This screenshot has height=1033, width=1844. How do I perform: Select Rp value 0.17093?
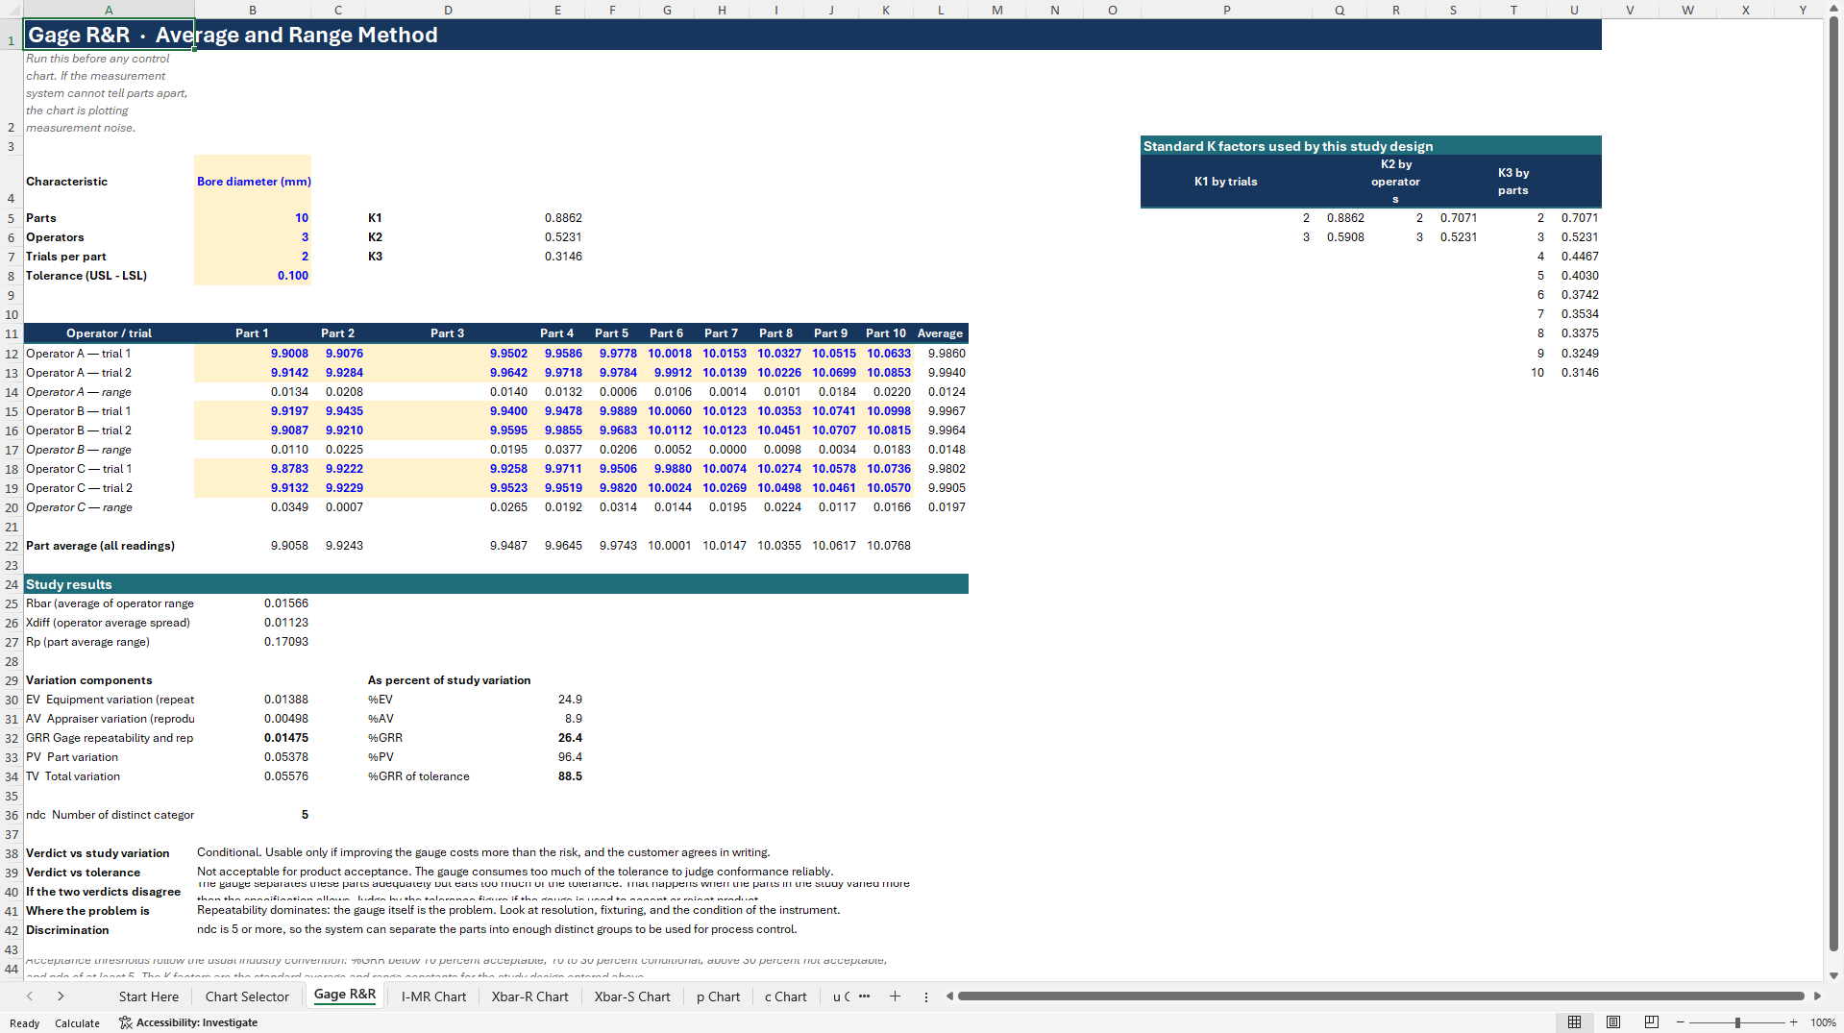[x=253, y=642]
